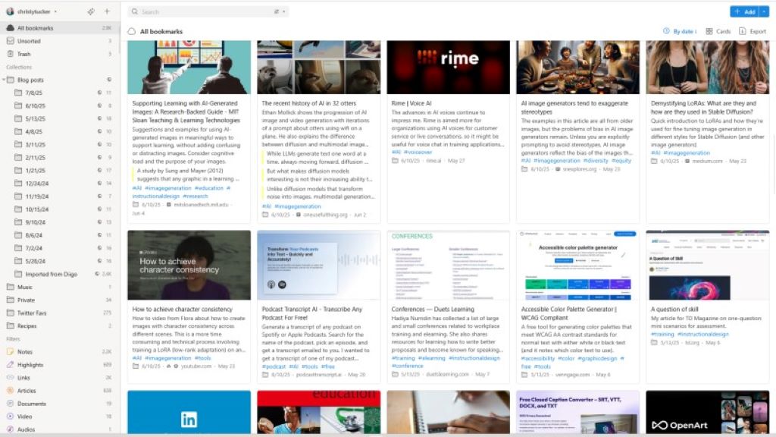Viewport: 776px width, 437px height.
Task: Open the 5/13/25 blog posts collection
Action: click(36, 118)
